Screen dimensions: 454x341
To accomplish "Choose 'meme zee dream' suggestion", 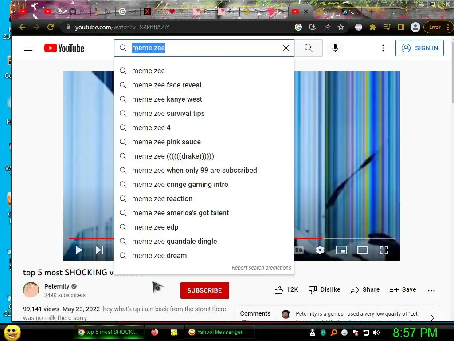I will pyautogui.click(x=204, y=255).
